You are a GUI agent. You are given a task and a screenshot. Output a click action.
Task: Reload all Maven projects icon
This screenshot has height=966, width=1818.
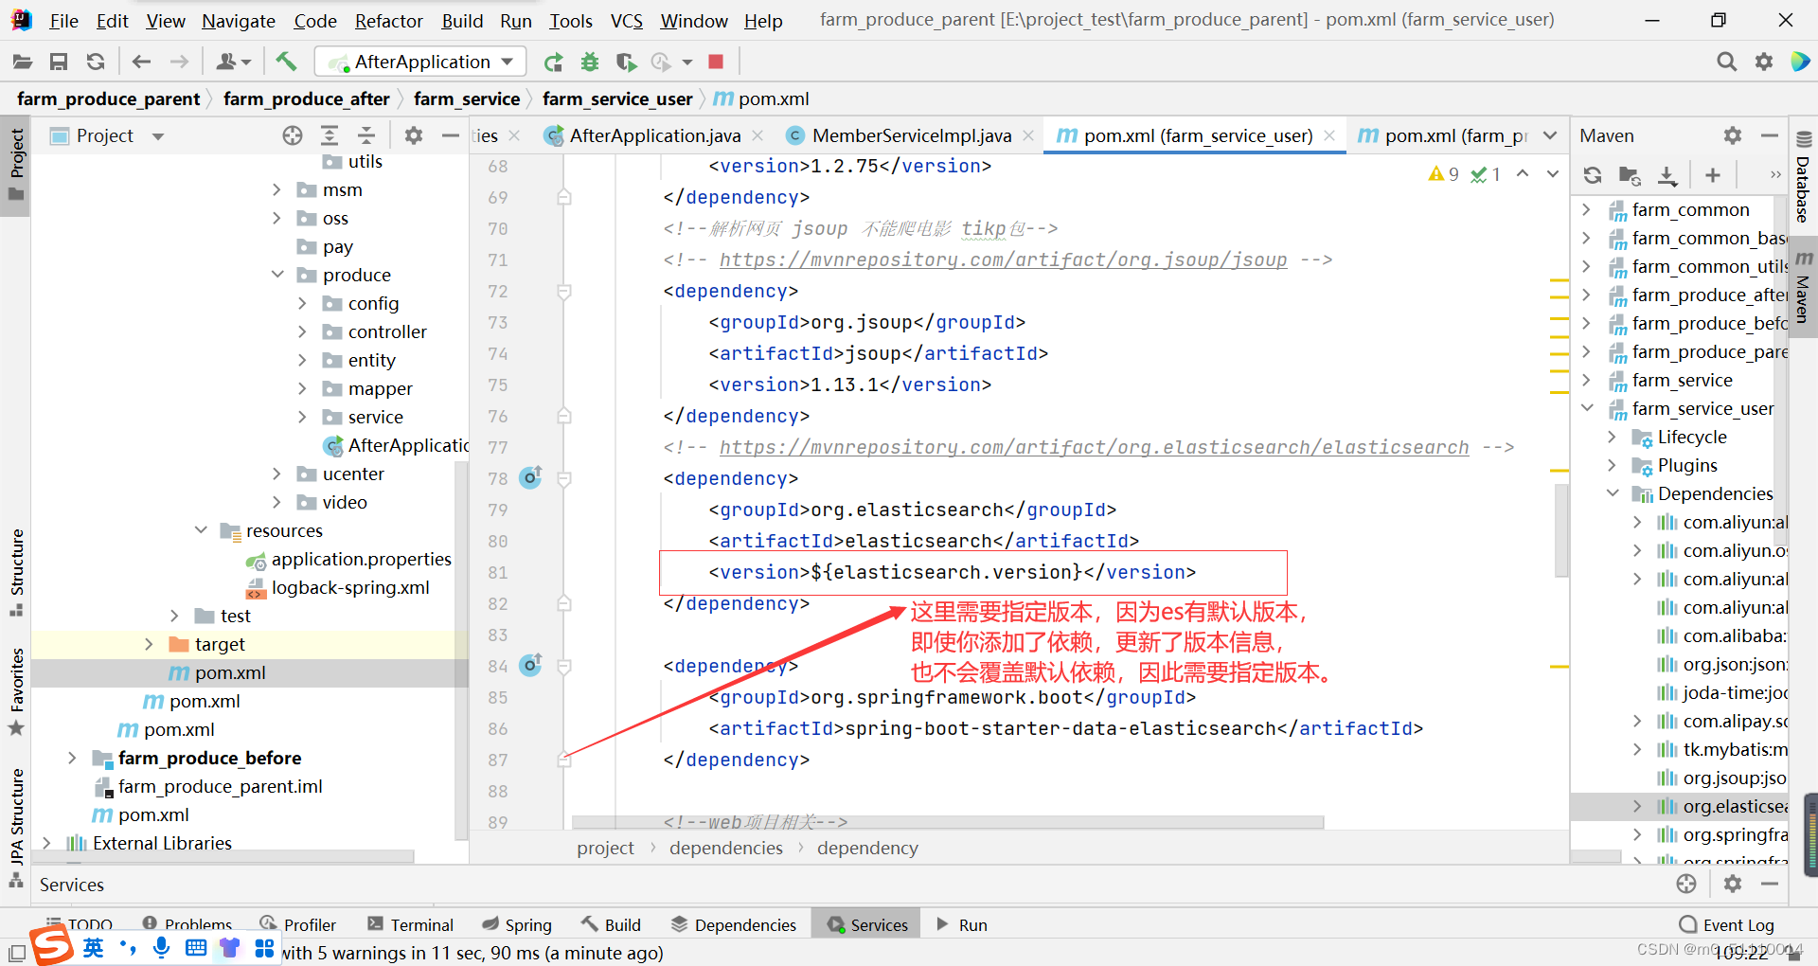coord(1593,175)
